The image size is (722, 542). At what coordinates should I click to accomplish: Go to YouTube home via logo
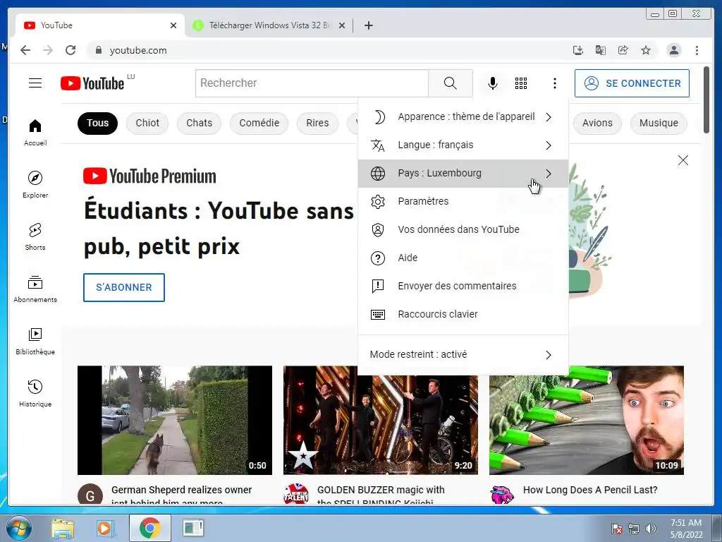tap(92, 83)
